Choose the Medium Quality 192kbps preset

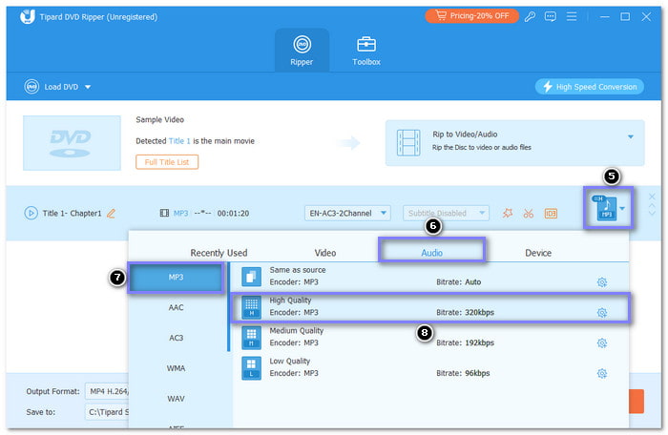click(430, 337)
